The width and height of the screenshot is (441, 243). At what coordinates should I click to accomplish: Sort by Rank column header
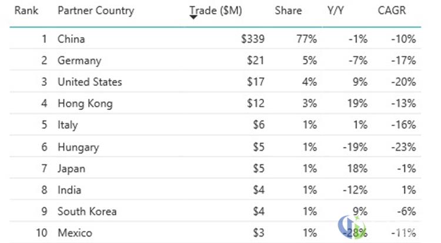26,11
